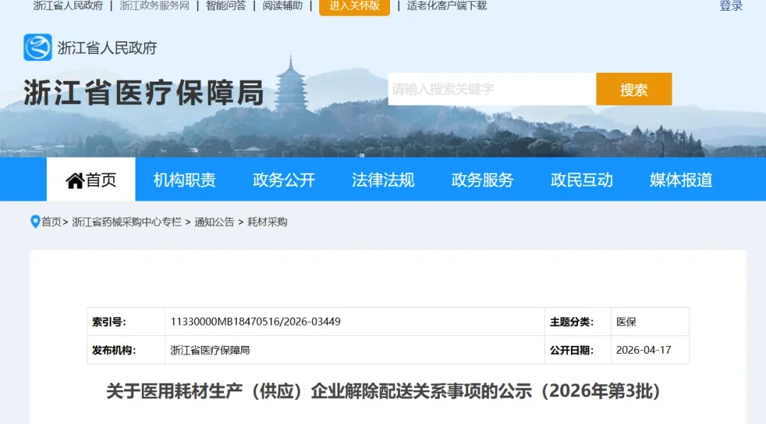This screenshot has height=424, width=766.
Task: Click the location pin breadcrumb icon
Action: [35, 222]
